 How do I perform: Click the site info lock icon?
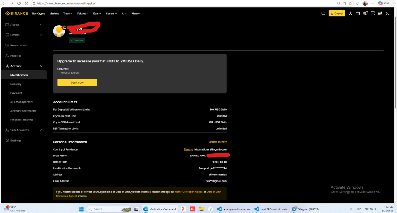34,3
